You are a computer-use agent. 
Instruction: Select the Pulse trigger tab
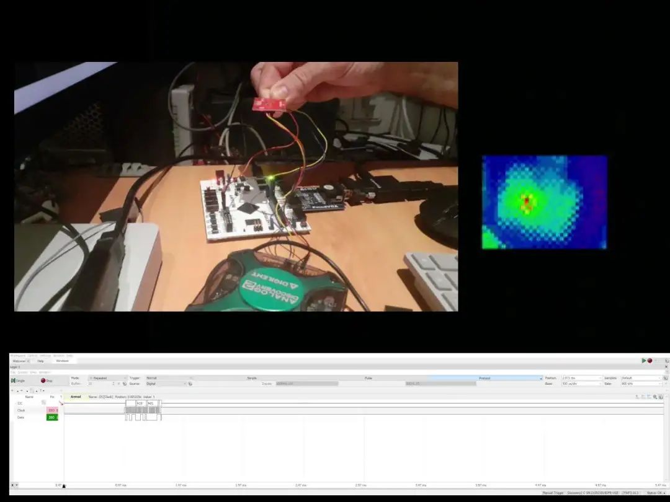point(368,377)
